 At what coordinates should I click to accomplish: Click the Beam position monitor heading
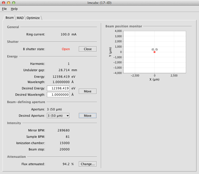[124, 26]
